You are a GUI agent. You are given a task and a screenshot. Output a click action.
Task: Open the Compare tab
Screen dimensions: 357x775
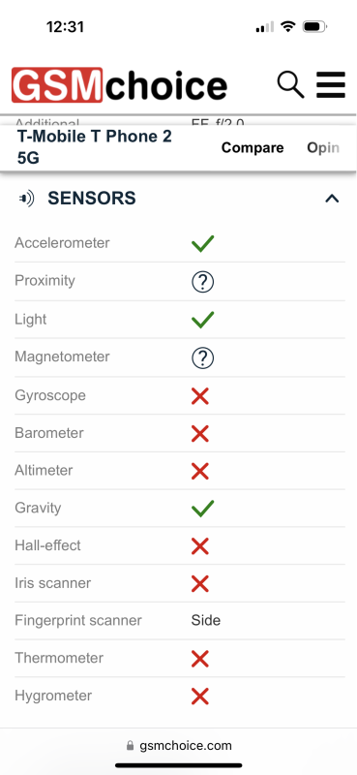[253, 148]
